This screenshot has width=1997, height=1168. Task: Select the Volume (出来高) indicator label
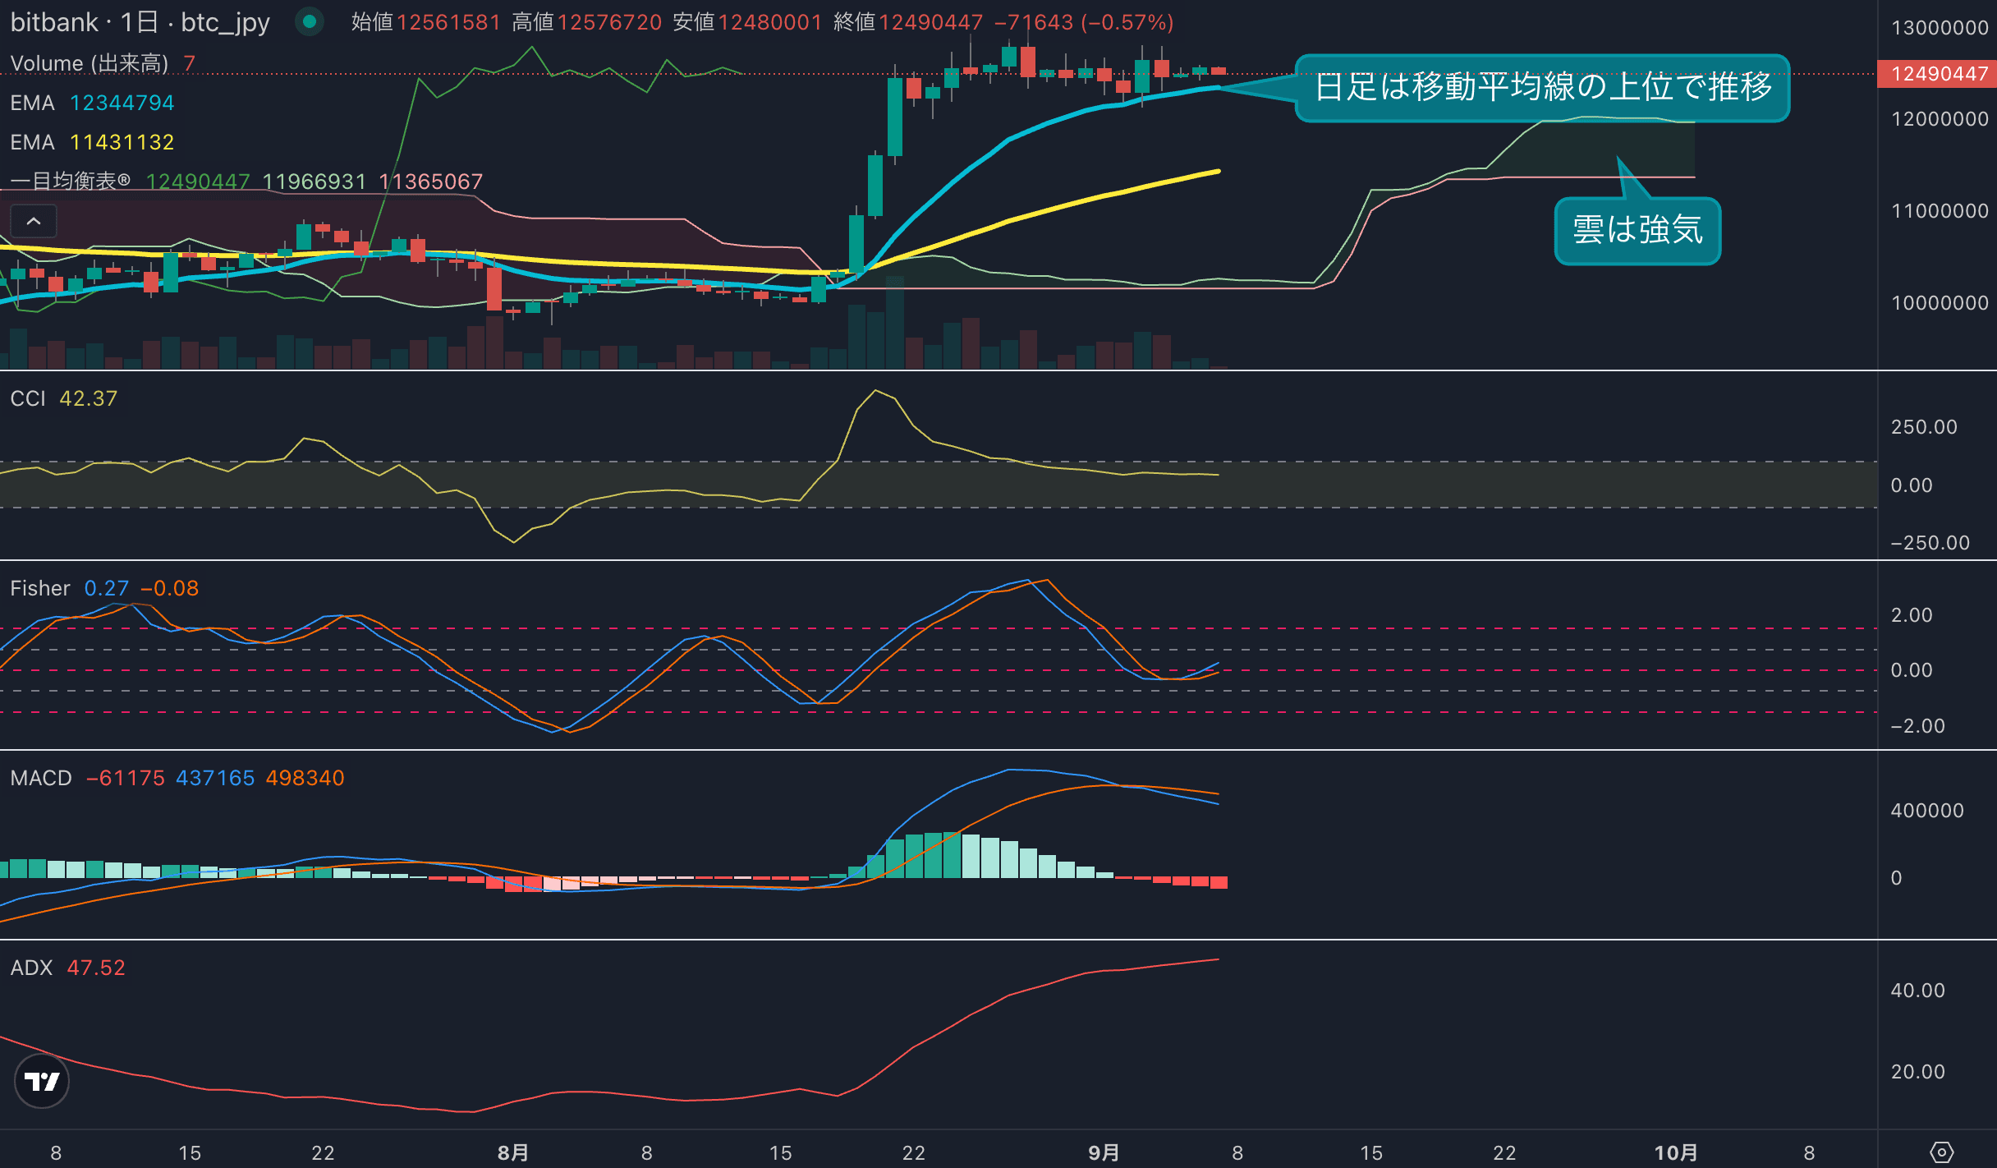coord(90,63)
